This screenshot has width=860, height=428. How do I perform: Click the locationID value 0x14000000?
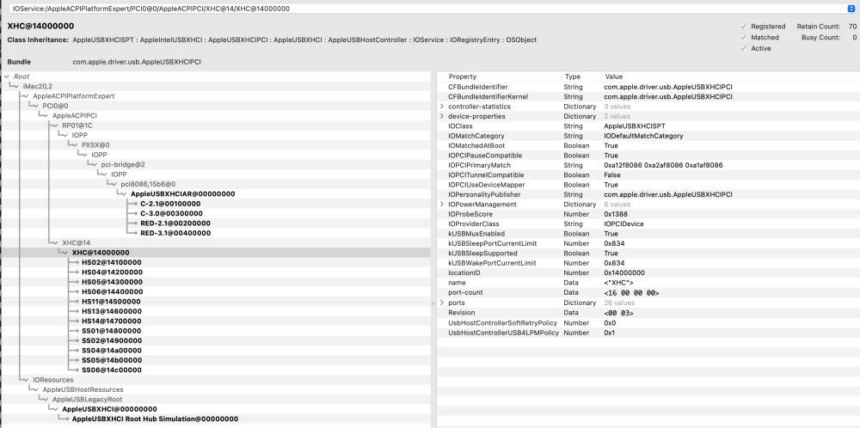click(624, 272)
